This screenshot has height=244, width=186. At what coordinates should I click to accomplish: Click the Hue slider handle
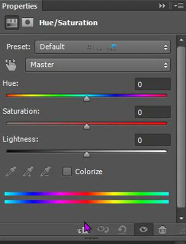pyautogui.click(x=87, y=99)
